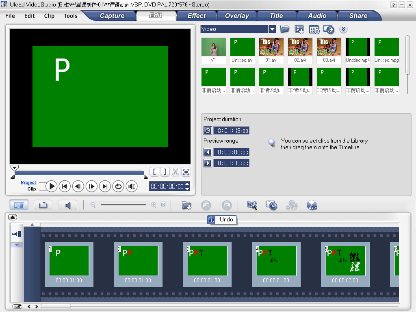Go to the Share step tab
The width and height of the screenshot is (416, 312).
point(358,16)
